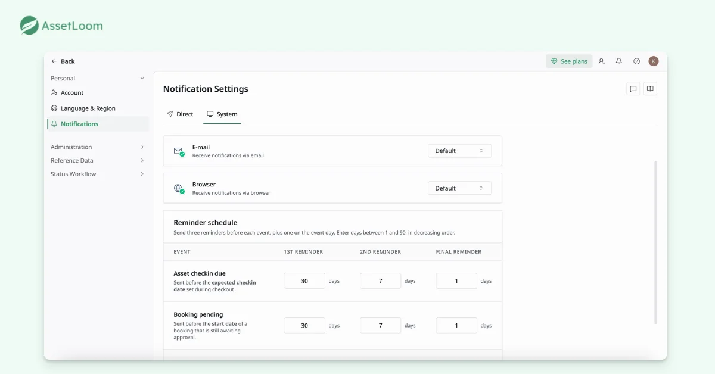The image size is (715, 374).
Task: Select Notifications in sidebar
Action: pos(98,124)
